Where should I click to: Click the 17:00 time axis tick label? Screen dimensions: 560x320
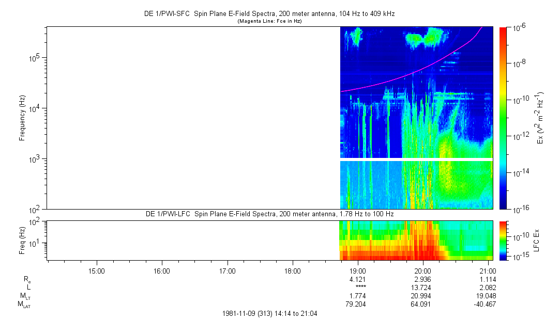[x=228, y=270]
